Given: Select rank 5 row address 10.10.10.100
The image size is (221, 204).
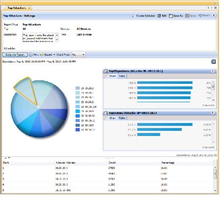Looking at the screenshot, I should pos(63,190).
